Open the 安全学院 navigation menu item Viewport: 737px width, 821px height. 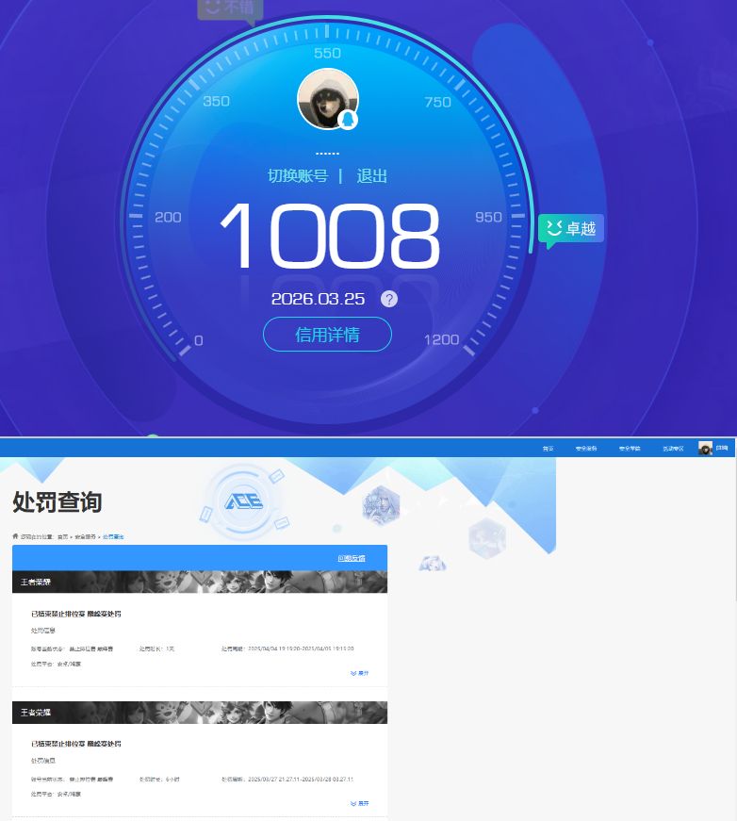[x=630, y=449]
